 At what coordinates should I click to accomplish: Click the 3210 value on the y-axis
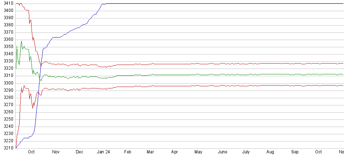[x=7, y=148]
